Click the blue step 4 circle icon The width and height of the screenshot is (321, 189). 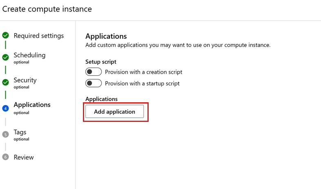tap(5, 108)
